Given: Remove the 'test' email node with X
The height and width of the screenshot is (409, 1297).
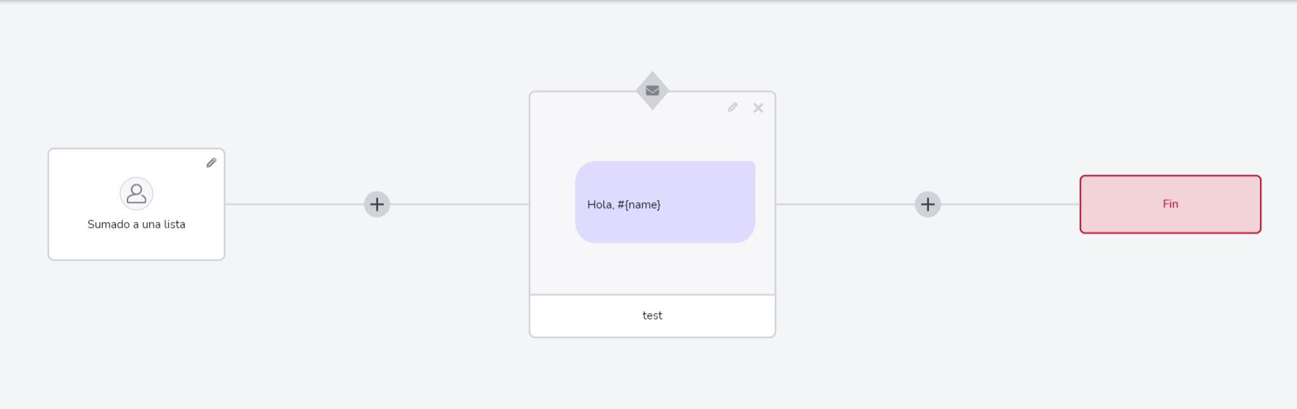Looking at the screenshot, I should [758, 108].
